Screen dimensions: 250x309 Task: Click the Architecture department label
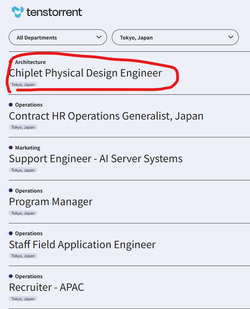(x=31, y=62)
